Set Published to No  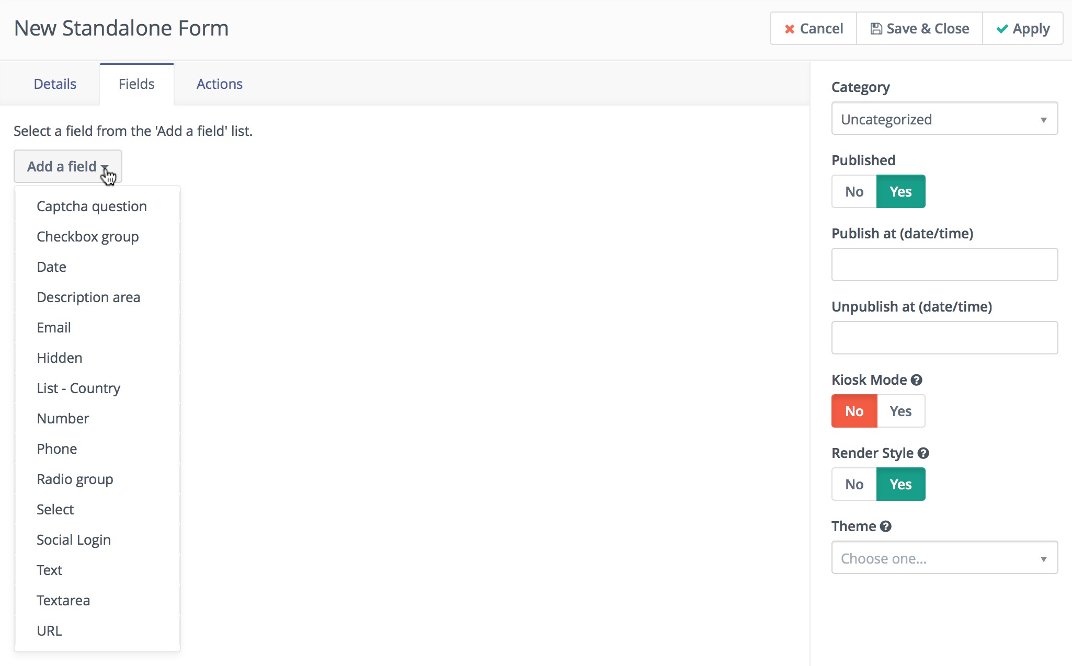click(854, 192)
